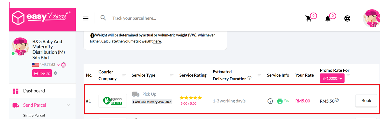This screenshot has width=389, height=125.
Task: Click the pink alarm clock icon
Action: coord(64,65)
